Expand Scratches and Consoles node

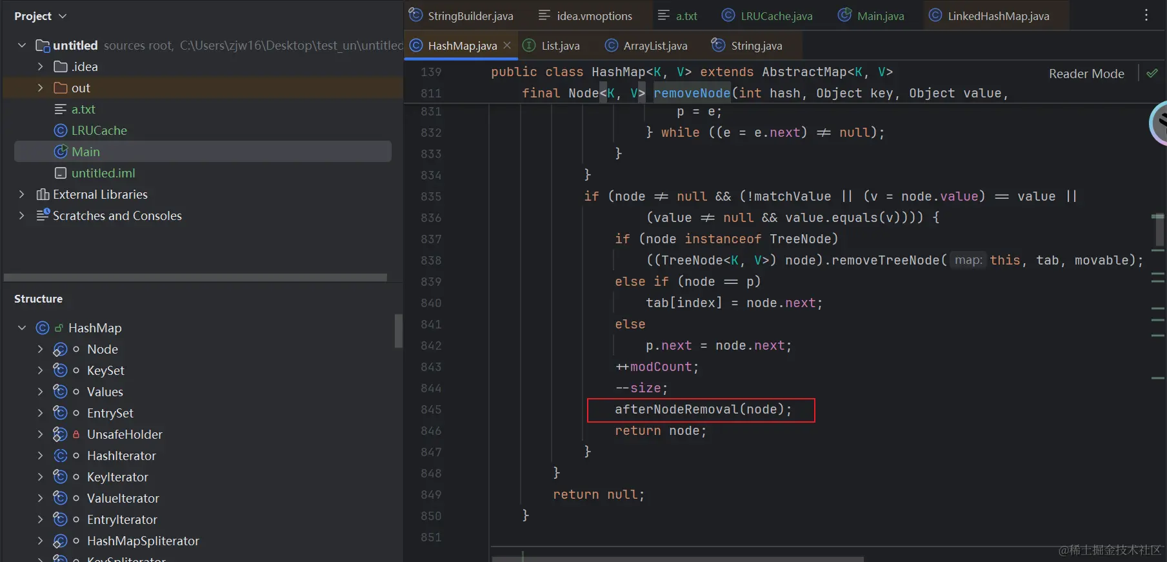[22, 216]
